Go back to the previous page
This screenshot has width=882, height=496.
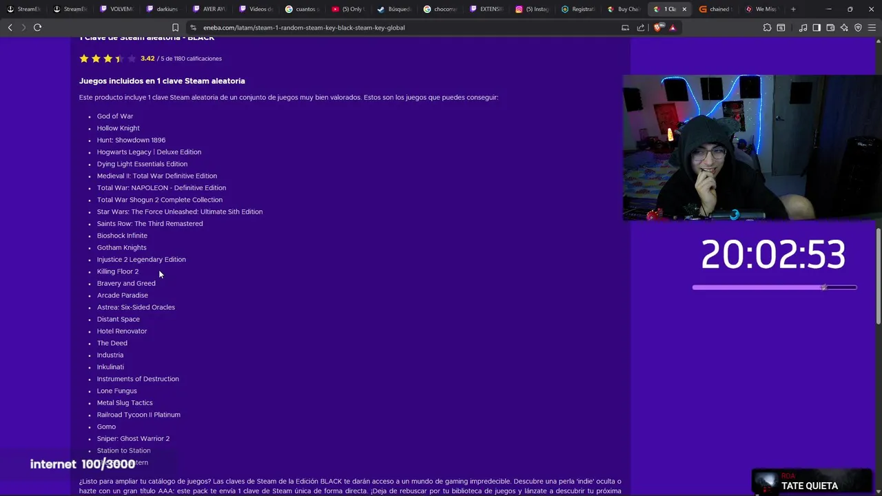tap(10, 28)
